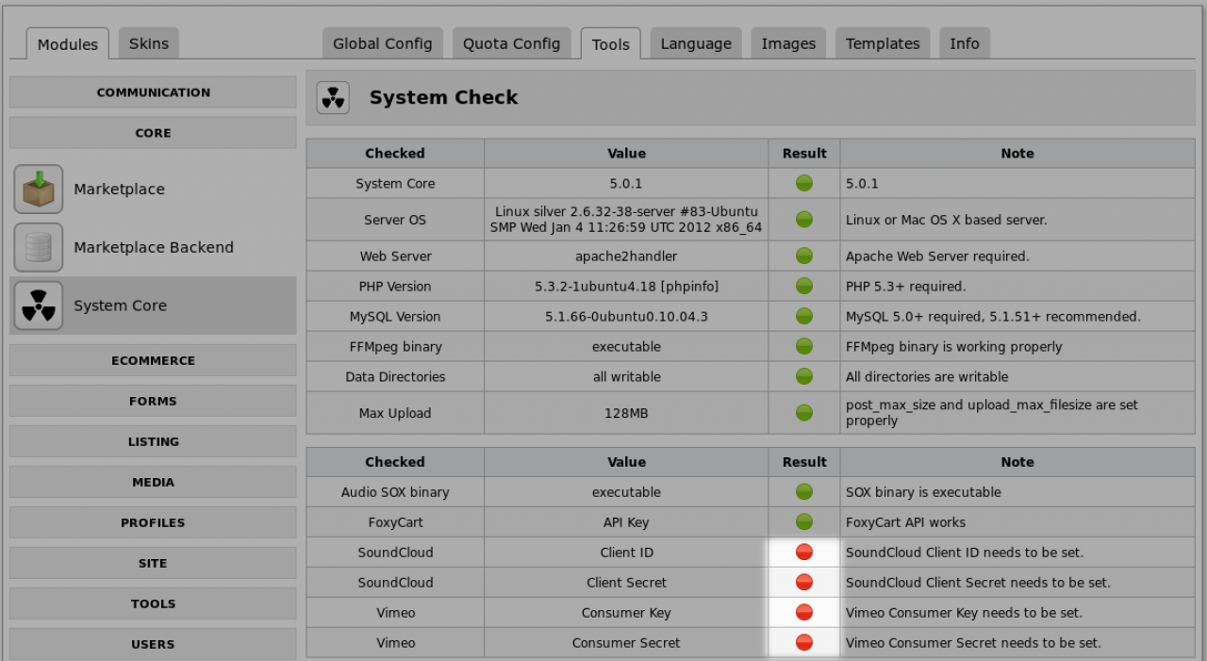The height and width of the screenshot is (661, 1207).
Task: Click the green status dot for System Core
Action: 804,184
